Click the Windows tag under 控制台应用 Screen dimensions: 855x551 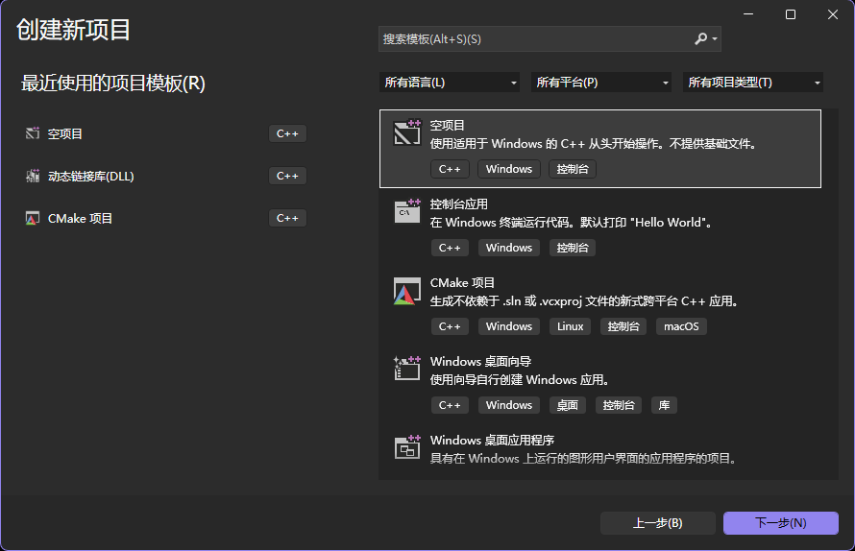[509, 248]
